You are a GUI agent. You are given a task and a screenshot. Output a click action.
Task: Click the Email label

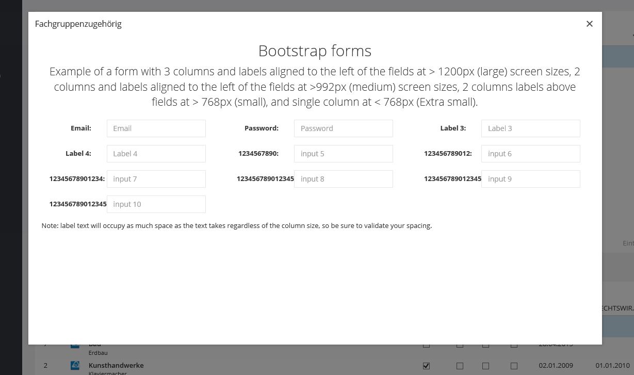[81, 128]
